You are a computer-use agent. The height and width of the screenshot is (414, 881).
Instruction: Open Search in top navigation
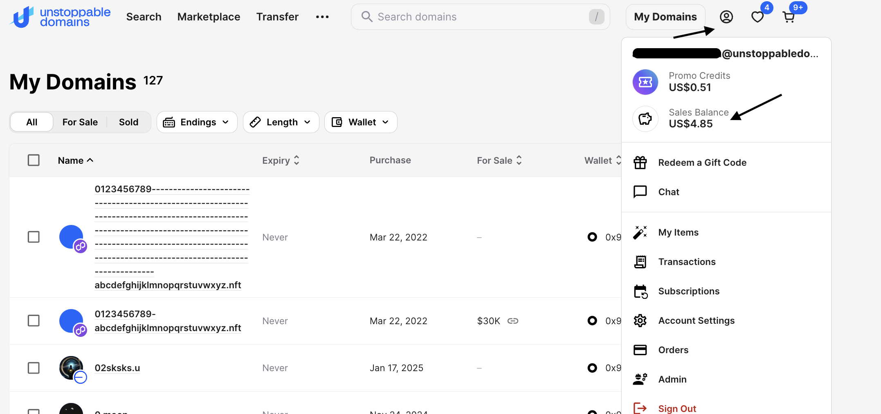[x=144, y=17]
